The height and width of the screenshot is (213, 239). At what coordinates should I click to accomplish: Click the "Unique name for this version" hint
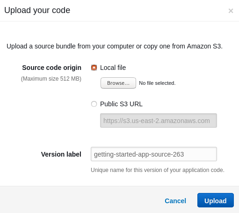[x=158, y=170]
